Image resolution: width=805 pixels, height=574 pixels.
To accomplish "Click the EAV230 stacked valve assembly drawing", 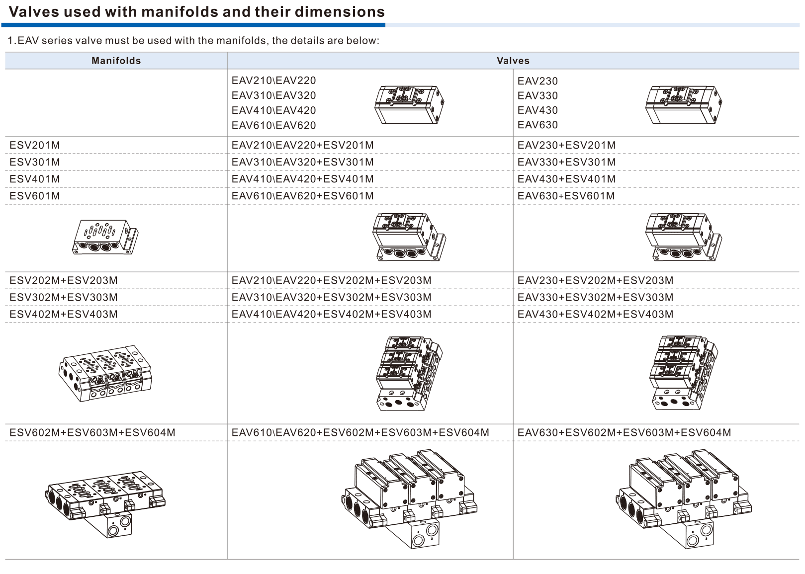I will click(x=684, y=373).
